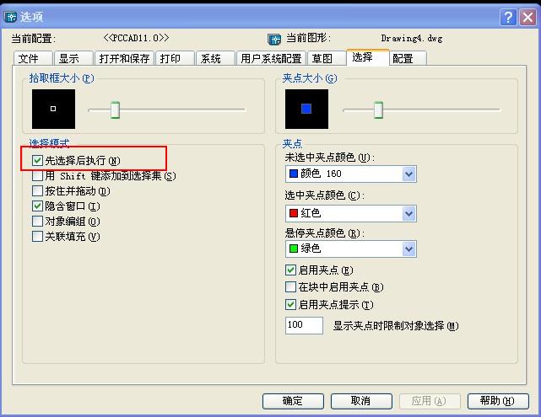Screen dimensions: 541x417
Task: Click the current drawing icon beside 当前图形
Action: pos(274,40)
